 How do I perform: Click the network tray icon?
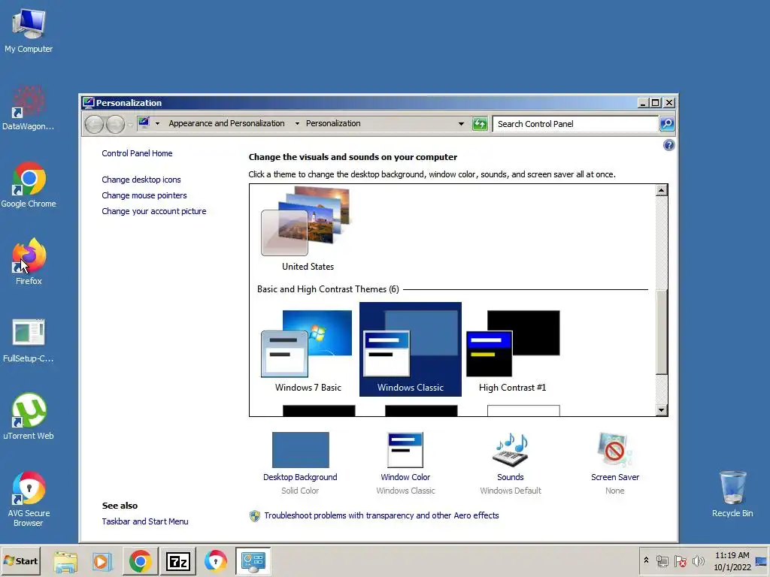(662, 560)
